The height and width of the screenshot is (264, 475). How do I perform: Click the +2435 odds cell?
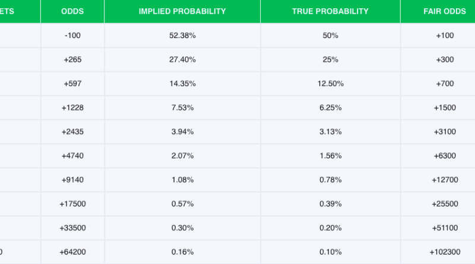click(72, 131)
